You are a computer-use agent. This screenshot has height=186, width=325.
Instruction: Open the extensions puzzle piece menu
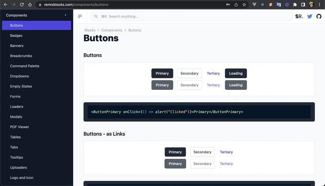(295, 5)
